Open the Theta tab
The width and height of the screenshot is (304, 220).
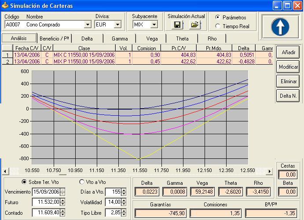pos(182,39)
